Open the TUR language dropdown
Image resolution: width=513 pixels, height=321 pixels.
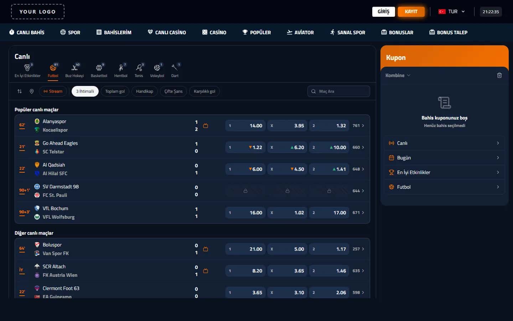click(x=452, y=11)
